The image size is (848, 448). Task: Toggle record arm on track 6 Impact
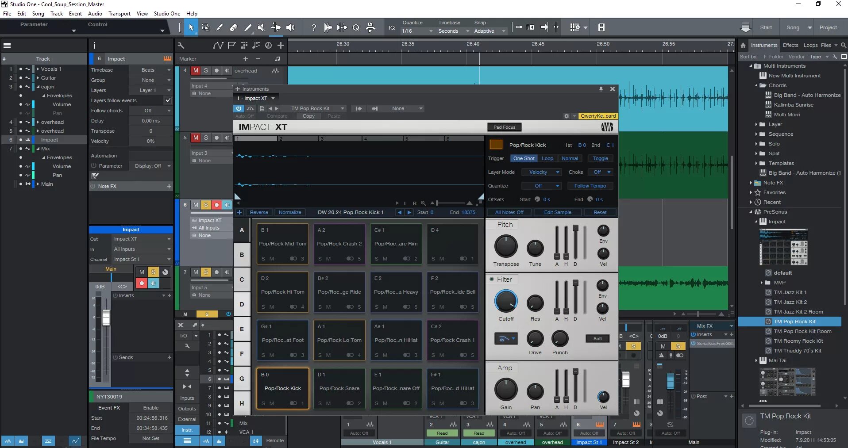click(216, 205)
